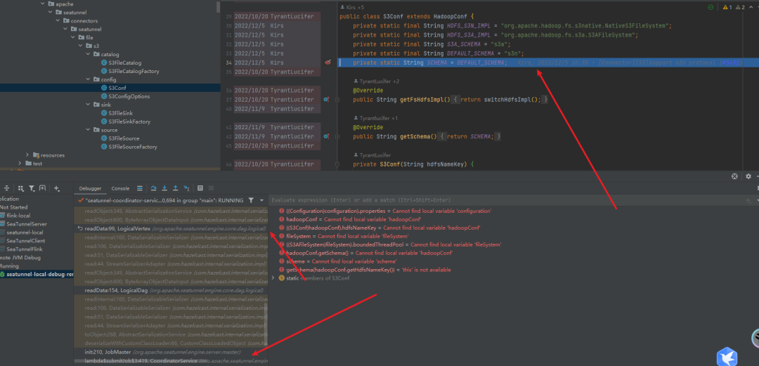Select frame lambda$submitJob$3:419, CoordinatorService
759x366 pixels.
[x=171, y=360]
